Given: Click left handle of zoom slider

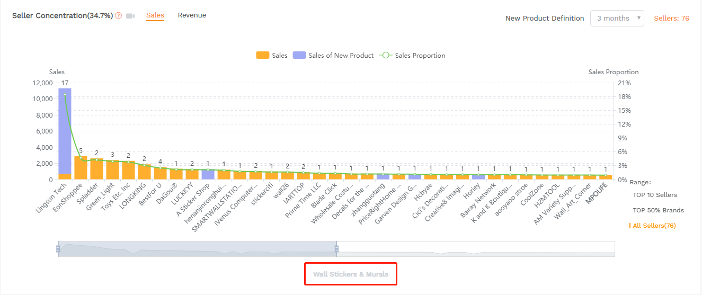Looking at the screenshot, I should (58, 249).
